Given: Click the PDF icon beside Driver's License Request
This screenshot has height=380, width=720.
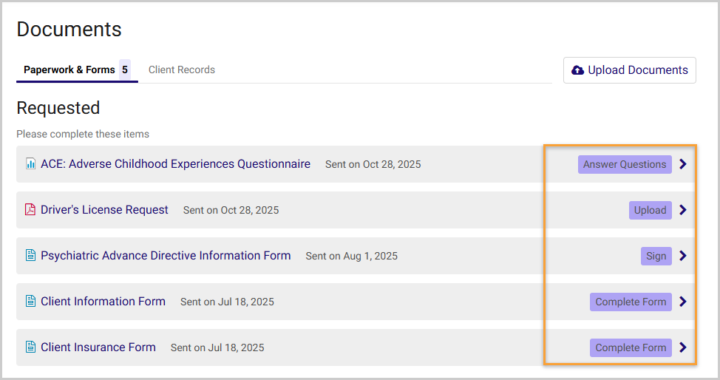Looking at the screenshot, I should tap(30, 210).
